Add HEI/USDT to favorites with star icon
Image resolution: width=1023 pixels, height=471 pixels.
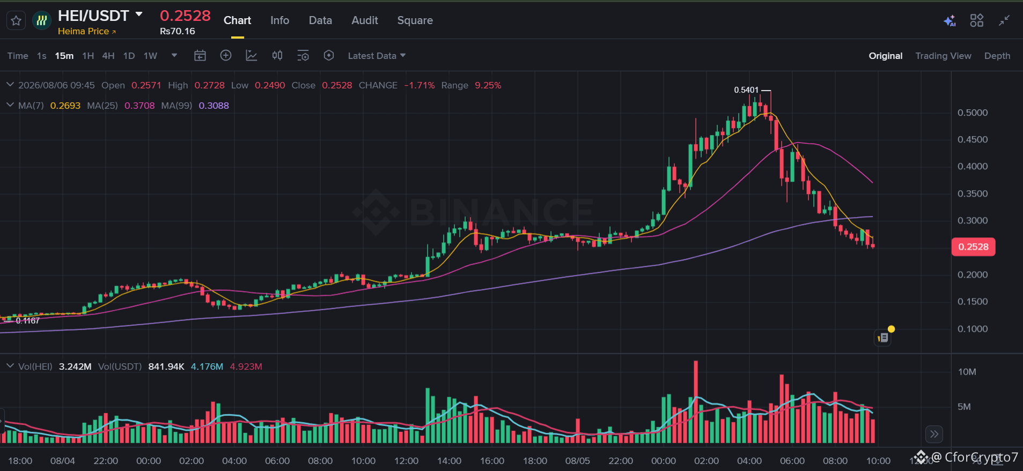coord(16,21)
